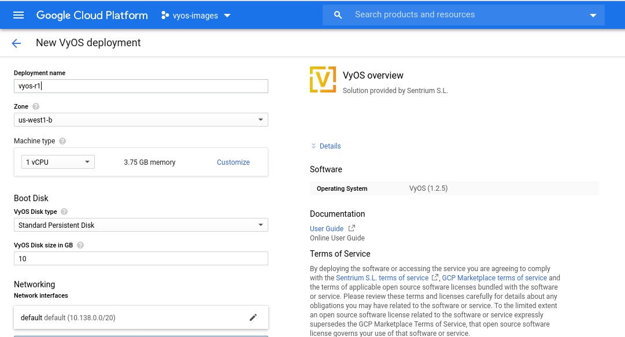Click the VyOS Disk type help icon
This screenshot has height=337, width=625.
click(64, 212)
